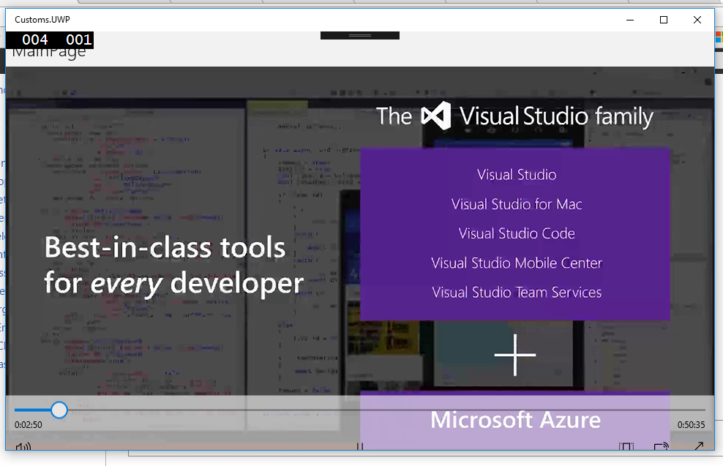Viewport: 723px width, 466px height.
Task: Jump to the middle of the seek bar track
Action: tap(359, 410)
